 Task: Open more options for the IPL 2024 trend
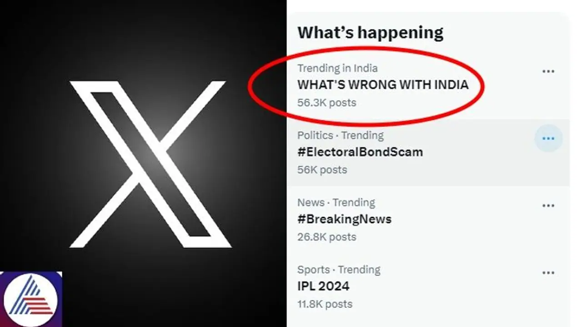[549, 272]
